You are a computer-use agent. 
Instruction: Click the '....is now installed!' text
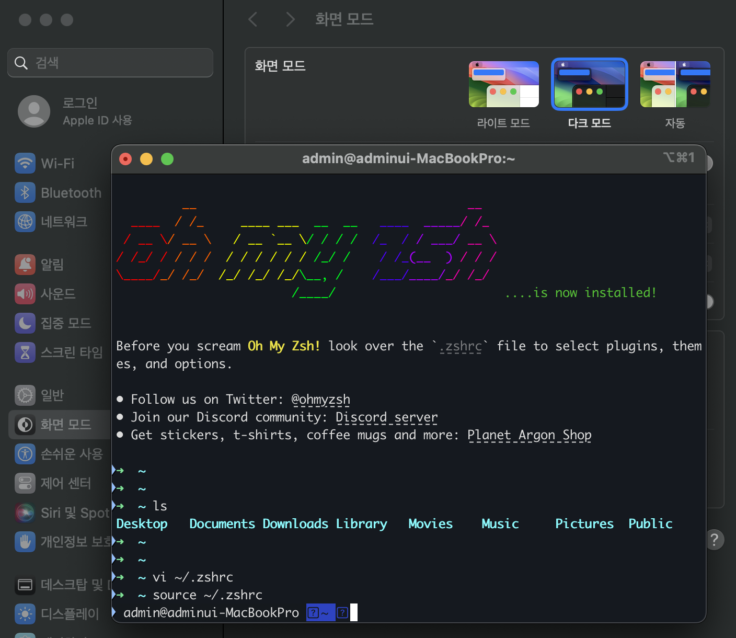click(581, 293)
